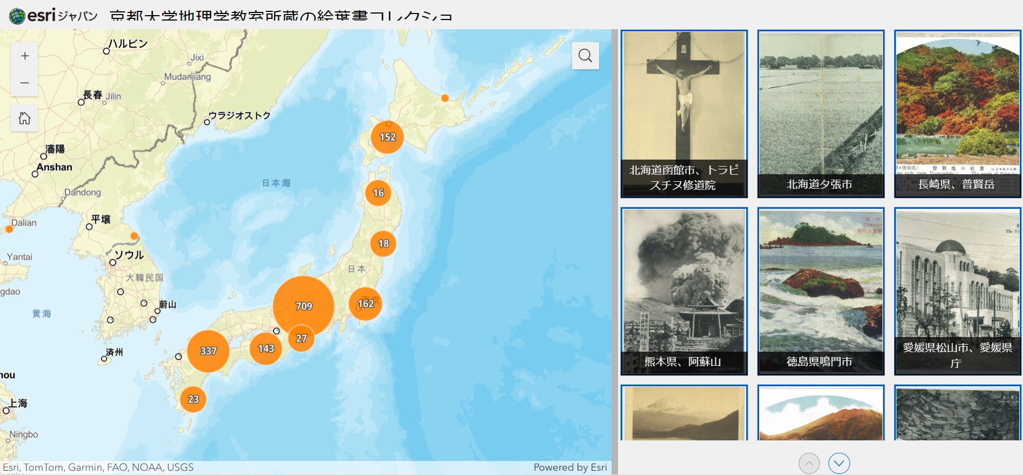Viewport: 1023px width, 475px height.
Task: Click orange point east of 平壌
Action: coord(134,236)
